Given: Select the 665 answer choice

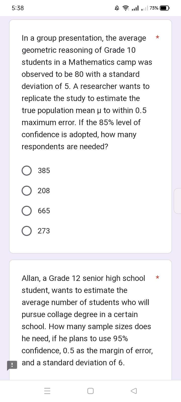Looking at the screenshot, I should point(27,211).
